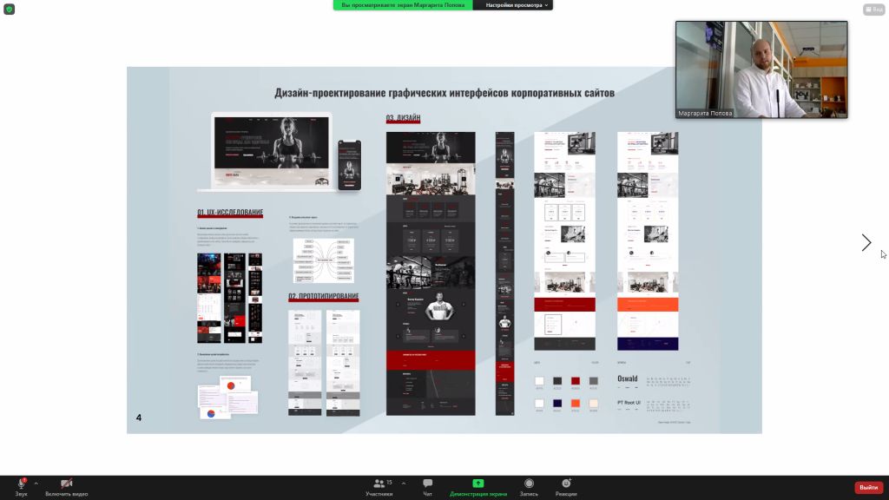Click the green encryption shield icon

pos(9,9)
